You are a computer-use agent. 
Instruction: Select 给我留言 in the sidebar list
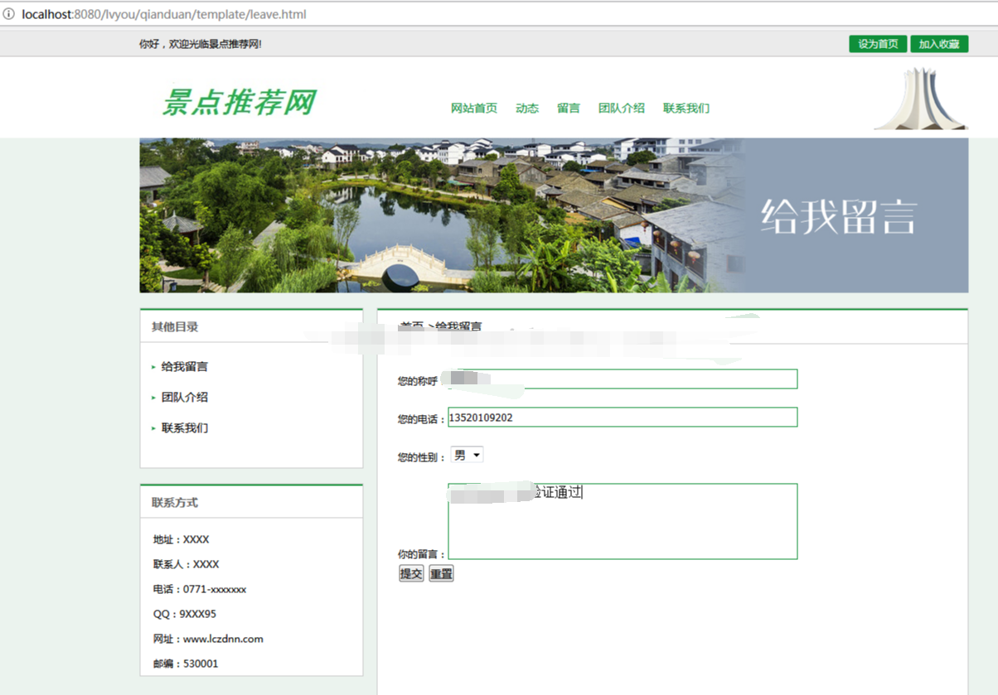(184, 367)
